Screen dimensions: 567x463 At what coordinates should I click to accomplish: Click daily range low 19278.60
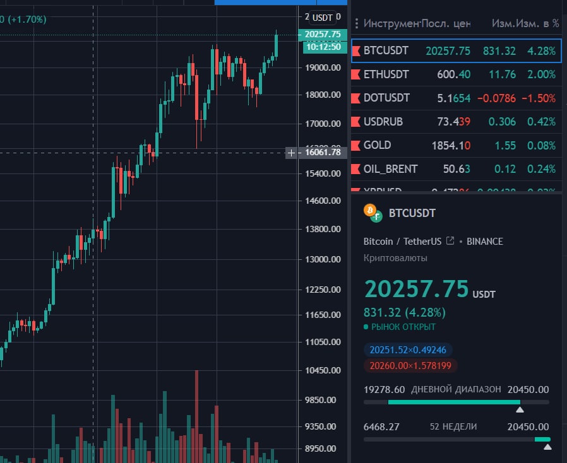pos(384,390)
